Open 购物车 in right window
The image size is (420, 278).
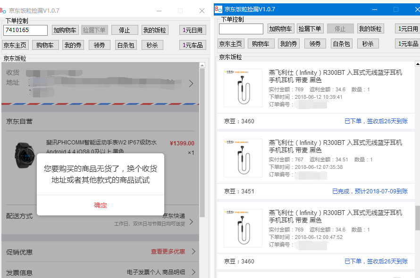coord(261,44)
